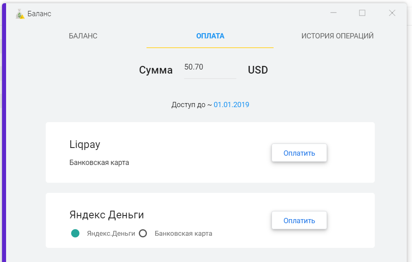The image size is (412, 262).
Task: Click the Яндекс.Деньги radio label text
Action: (111, 233)
